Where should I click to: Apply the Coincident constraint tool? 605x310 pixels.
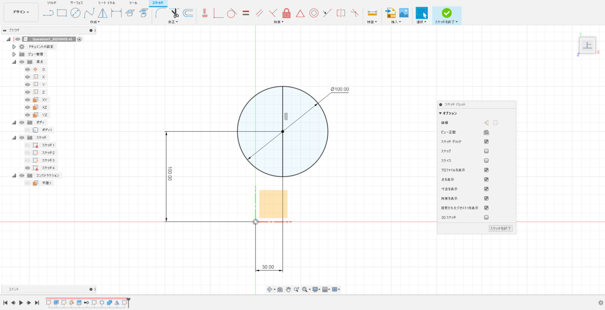tap(218, 13)
